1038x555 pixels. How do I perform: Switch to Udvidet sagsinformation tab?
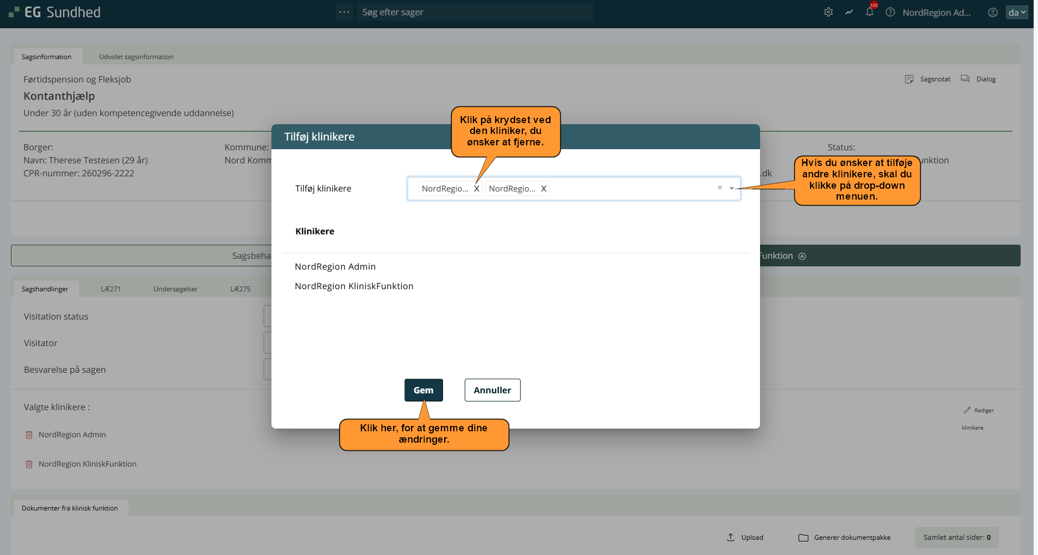(136, 57)
